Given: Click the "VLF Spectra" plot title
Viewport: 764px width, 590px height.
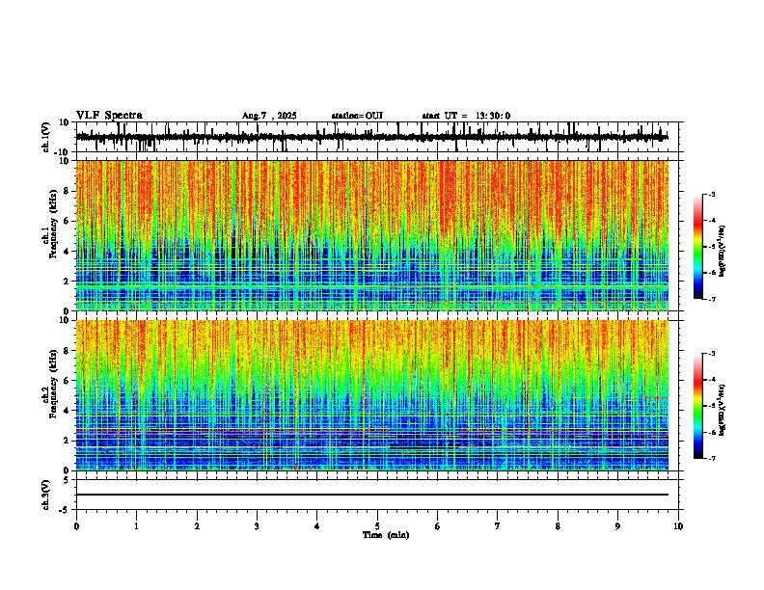Looking at the screenshot, I should point(109,116).
